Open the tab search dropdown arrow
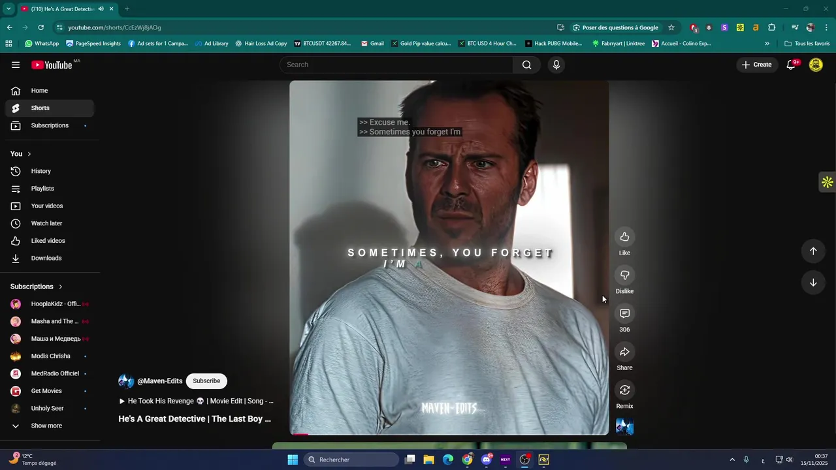Screen dimensions: 836x470 [x=8, y=9]
